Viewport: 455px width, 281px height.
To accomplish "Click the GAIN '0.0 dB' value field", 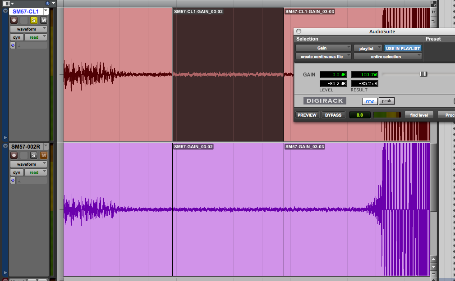I will (333, 74).
